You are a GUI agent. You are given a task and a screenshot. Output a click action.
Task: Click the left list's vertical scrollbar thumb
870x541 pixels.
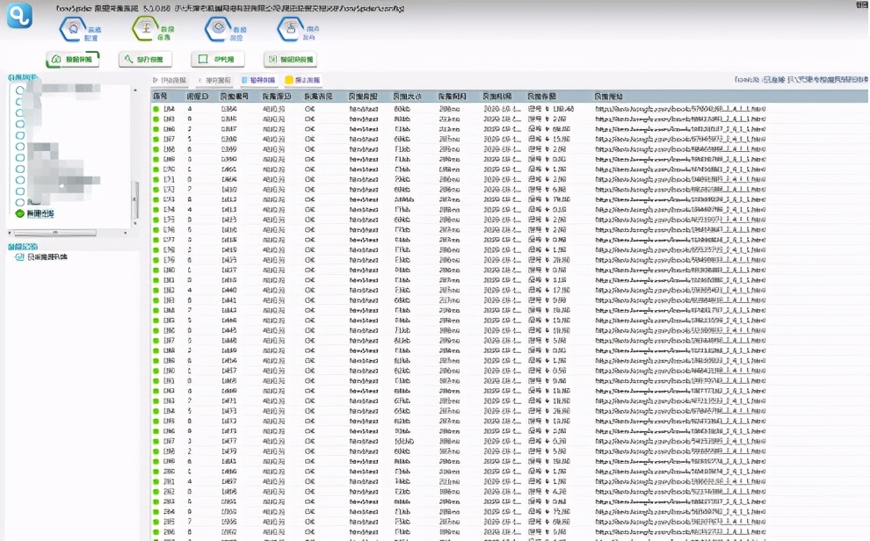click(x=134, y=199)
